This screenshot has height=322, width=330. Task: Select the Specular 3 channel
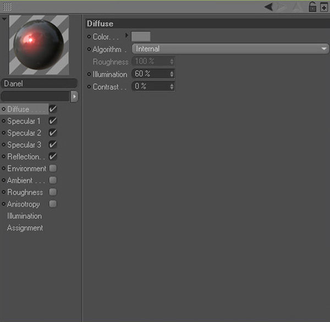24,145
